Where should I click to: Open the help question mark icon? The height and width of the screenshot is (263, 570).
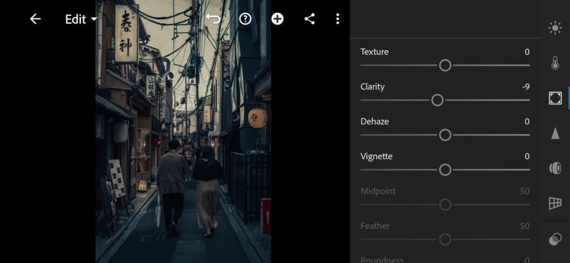(x=245, y=19)
